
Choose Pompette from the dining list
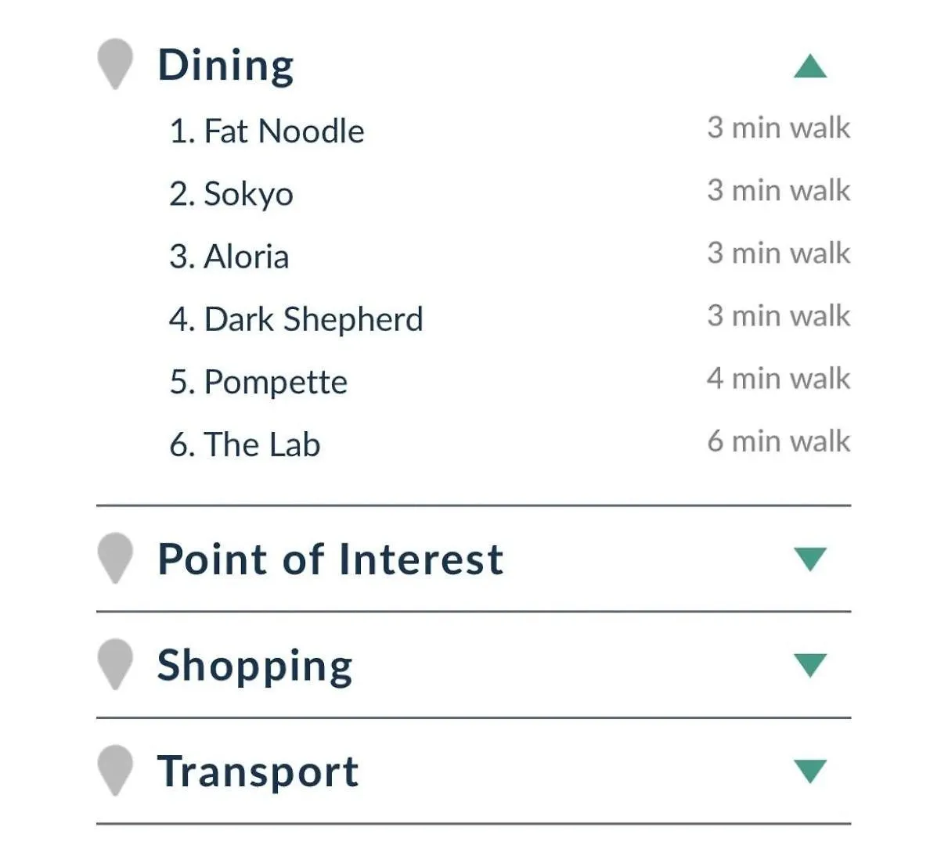click(x=258, y=382)
